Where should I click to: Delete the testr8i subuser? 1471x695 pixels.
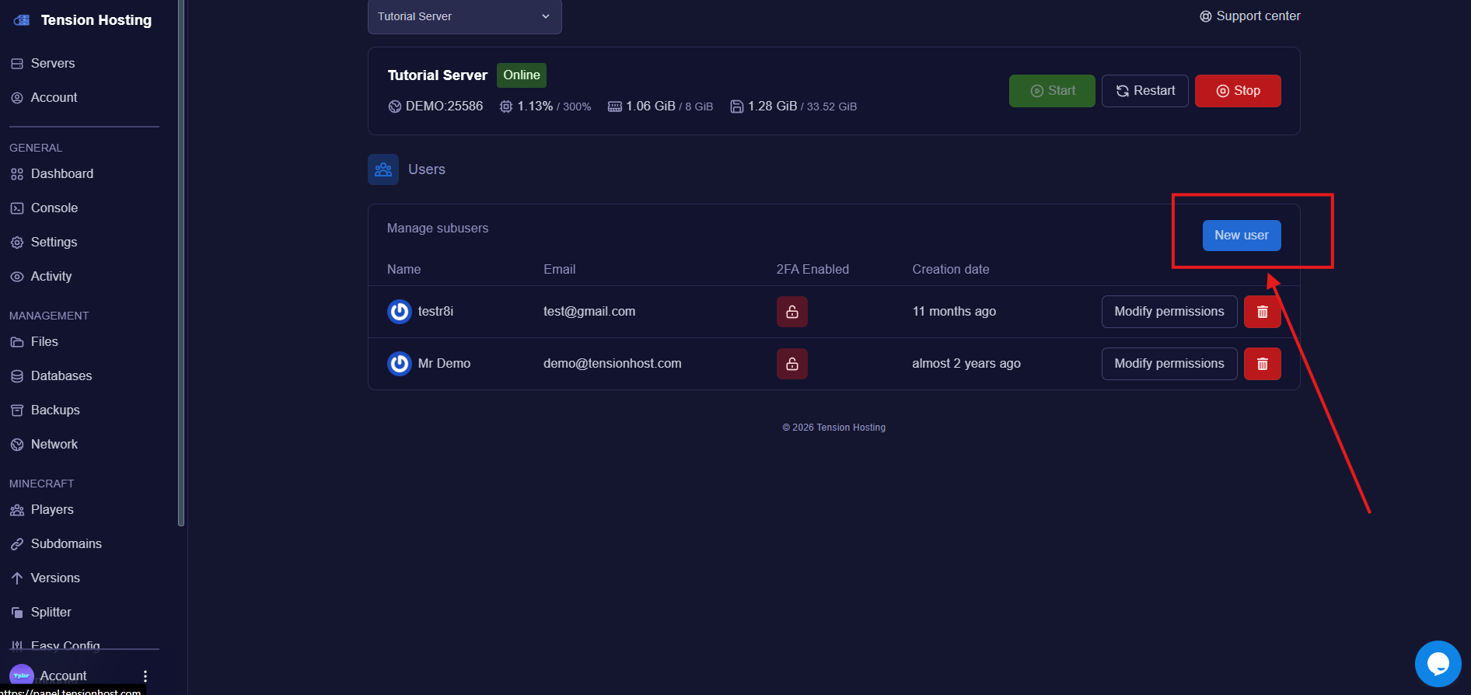pyautogui.click(x=1263, y=312)
